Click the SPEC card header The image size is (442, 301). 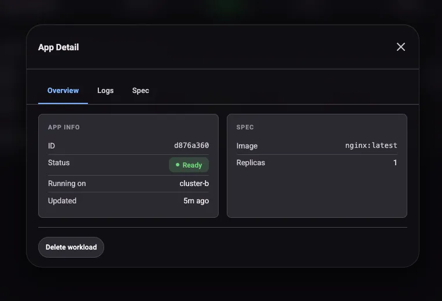[x=245, y=127]
